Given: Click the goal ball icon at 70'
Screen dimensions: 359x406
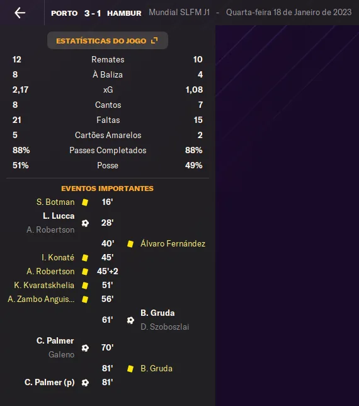Looking at the screenshot, I should click(x=85, y=348).
